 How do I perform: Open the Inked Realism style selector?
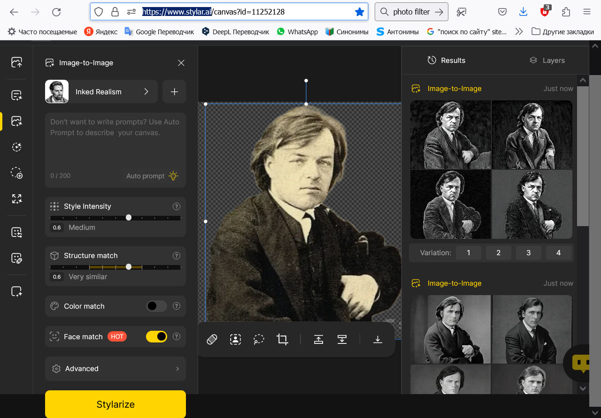tap(101, 91)
